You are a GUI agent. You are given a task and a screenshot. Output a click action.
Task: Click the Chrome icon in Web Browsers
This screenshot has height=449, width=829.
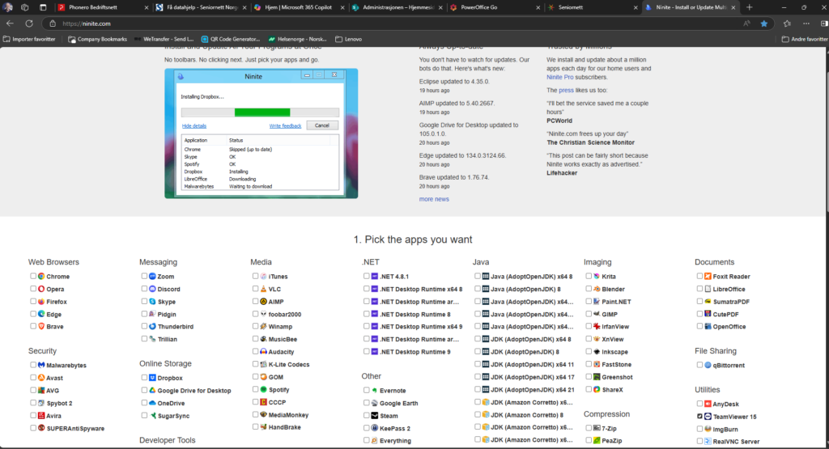(x=41, y=277)
